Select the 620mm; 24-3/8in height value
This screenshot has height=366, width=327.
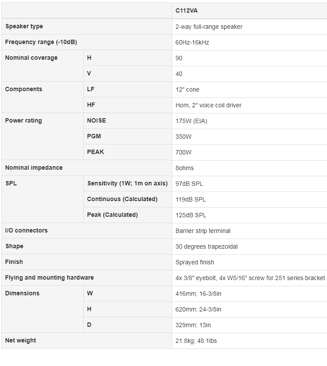[x=198, y=310]
